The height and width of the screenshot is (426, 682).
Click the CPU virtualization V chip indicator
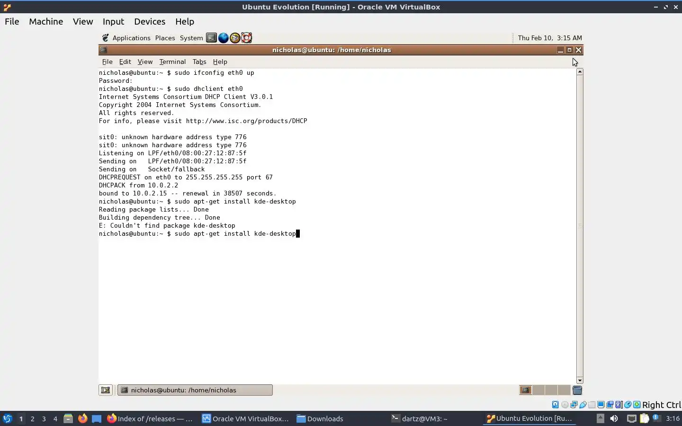coord(619,405)
